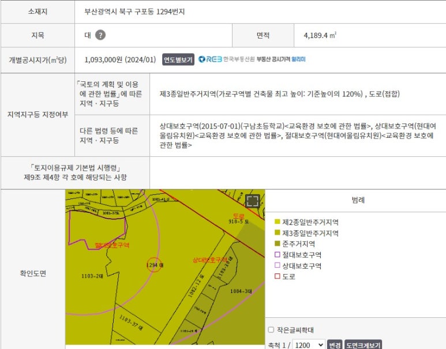
Task: Click the 확인도면 row label
Action: click(33, 273)
